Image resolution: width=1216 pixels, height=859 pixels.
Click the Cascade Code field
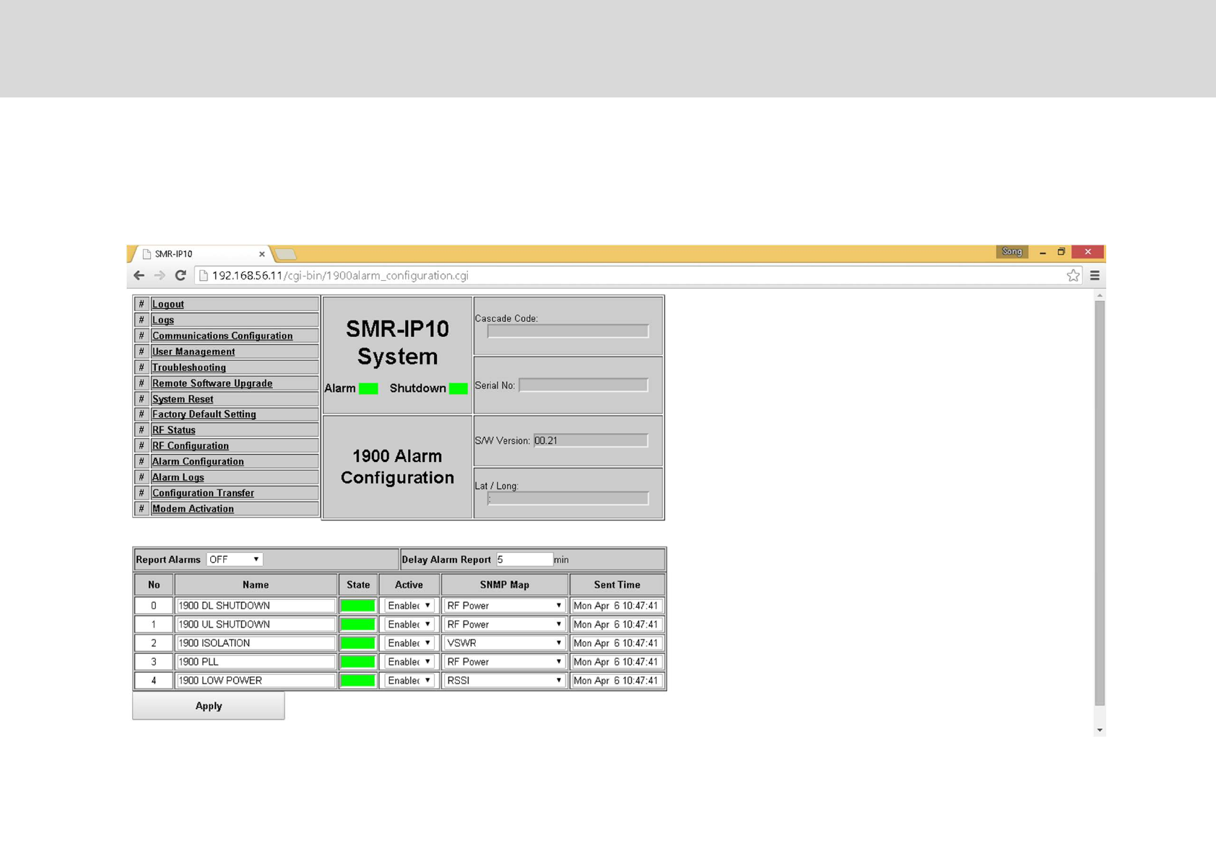(568, 331)
